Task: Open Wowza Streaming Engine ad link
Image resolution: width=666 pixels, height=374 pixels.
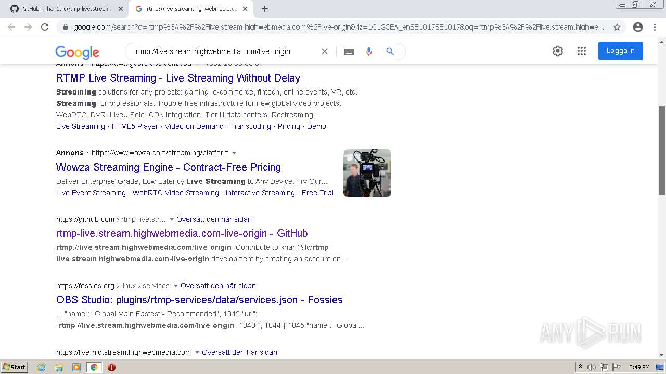Action: (169, 167)
